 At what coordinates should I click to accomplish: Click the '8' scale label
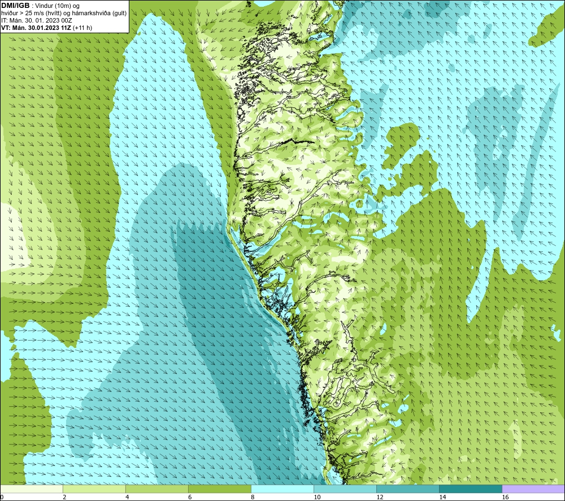[x=253, y=497]
